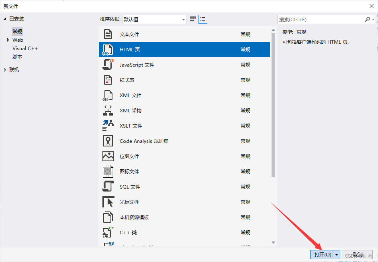The height and width of the screenshot is (262, 378).
Task: Open the 打开 button's dropdown arrow
Action: 337,254
